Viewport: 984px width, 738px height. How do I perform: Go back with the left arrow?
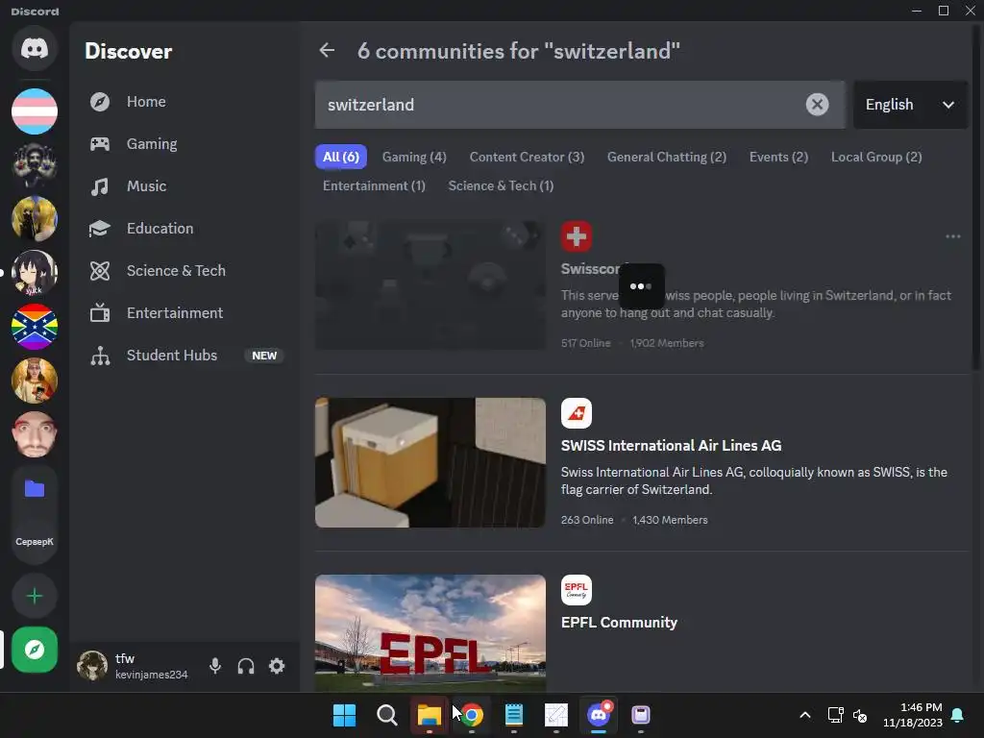(x=327, y=50)
